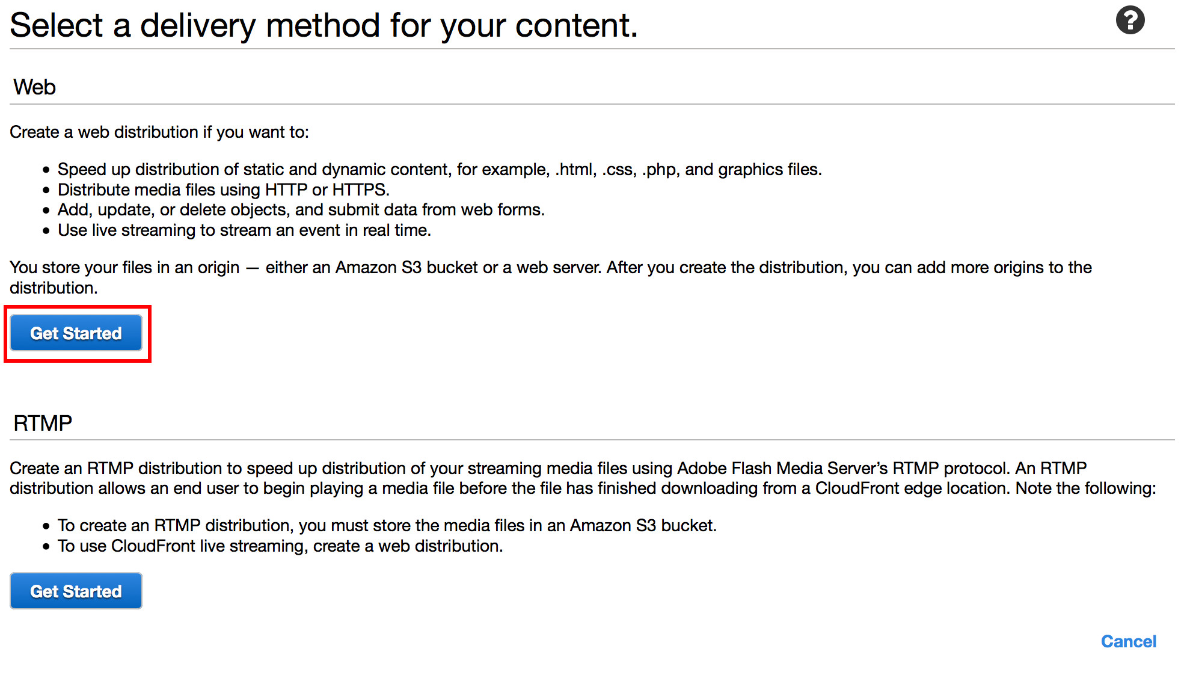Click the RTMP section heading
Viewport: 1187px width, 675px height.
click(43, 423)
